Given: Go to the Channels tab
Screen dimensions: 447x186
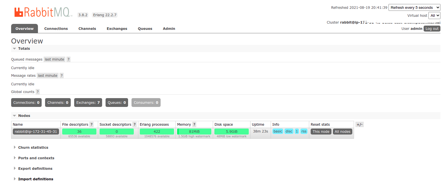Looking at the screenshot, I should coord(87,29).
